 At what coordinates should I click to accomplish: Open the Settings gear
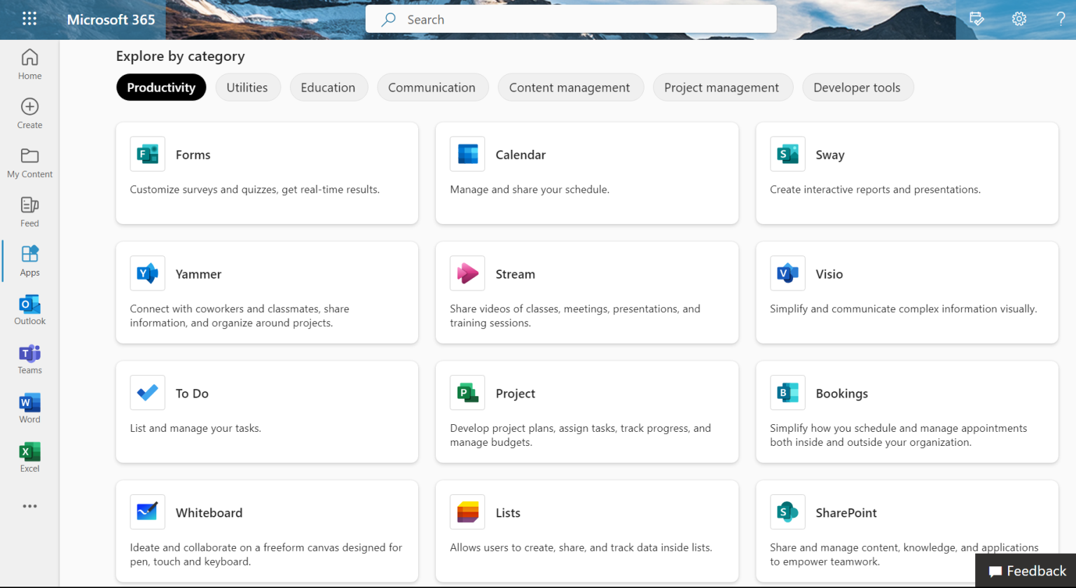tap(1019, 19)
